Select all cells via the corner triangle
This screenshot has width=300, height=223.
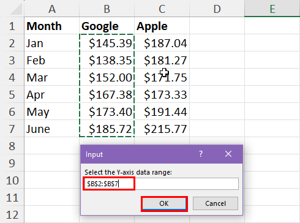point(16,9)
